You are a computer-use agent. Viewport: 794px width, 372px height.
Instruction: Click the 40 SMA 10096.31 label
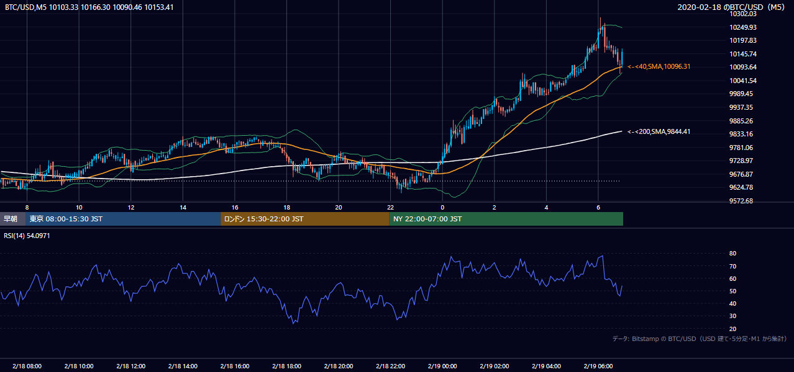tap(659, 66)
